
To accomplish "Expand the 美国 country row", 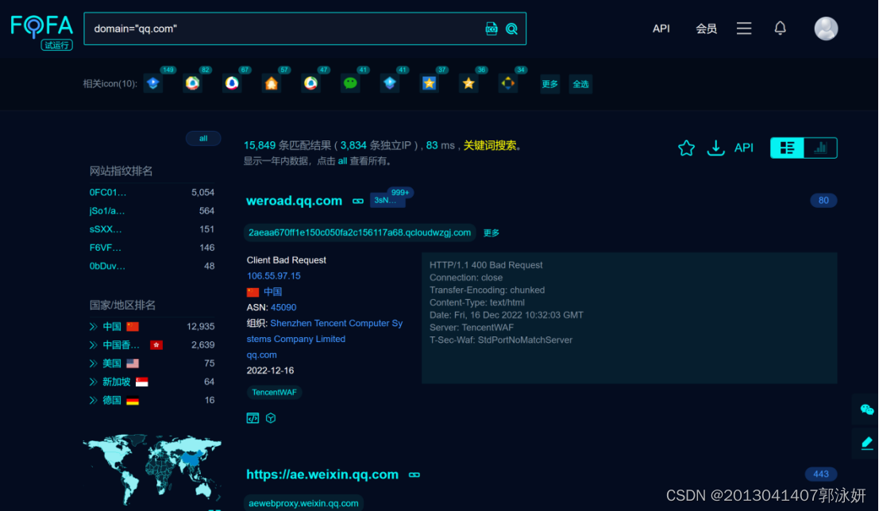I will tap(93, 363).
